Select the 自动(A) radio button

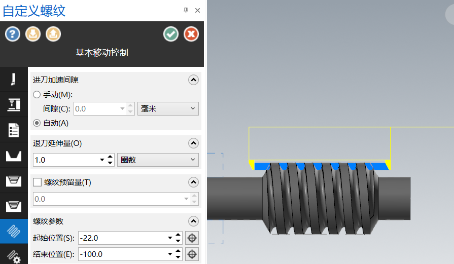click(37, 123)
